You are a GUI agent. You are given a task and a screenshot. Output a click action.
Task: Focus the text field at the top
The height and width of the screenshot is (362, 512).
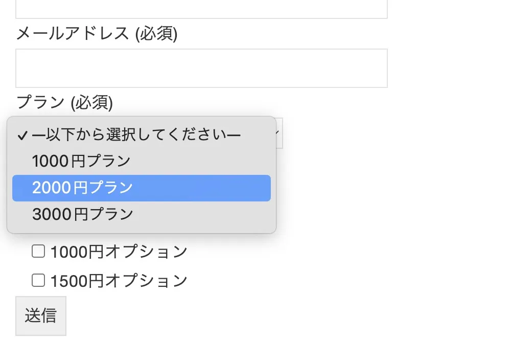click(x=202, y=8)
